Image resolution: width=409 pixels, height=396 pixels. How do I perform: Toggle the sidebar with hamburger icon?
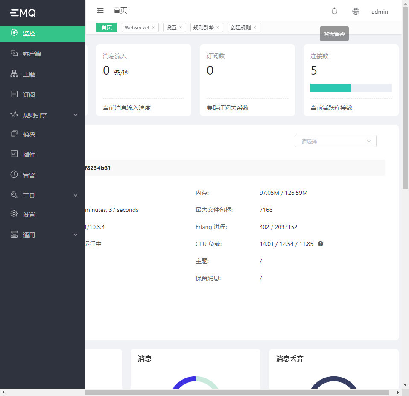(100, 10)
